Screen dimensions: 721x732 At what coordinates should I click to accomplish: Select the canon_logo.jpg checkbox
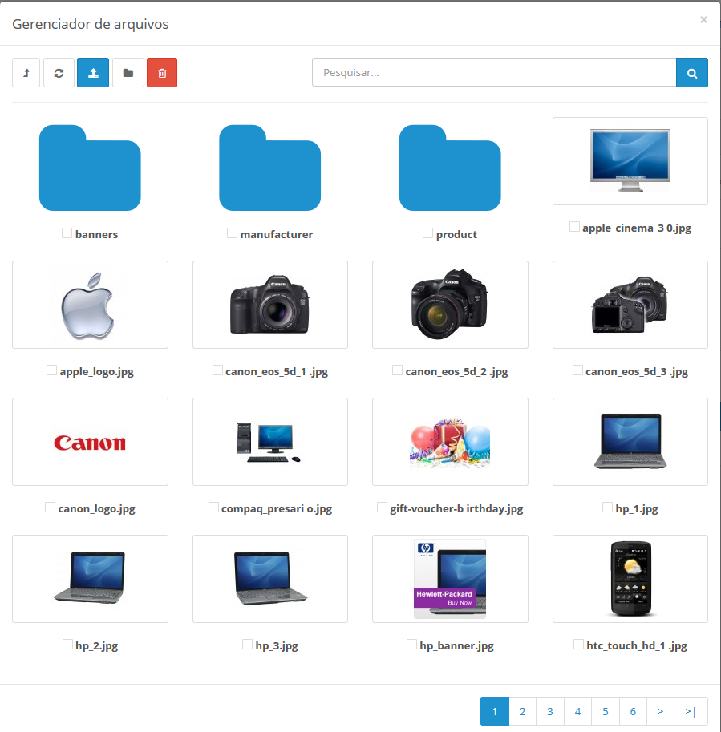[51, 508]
